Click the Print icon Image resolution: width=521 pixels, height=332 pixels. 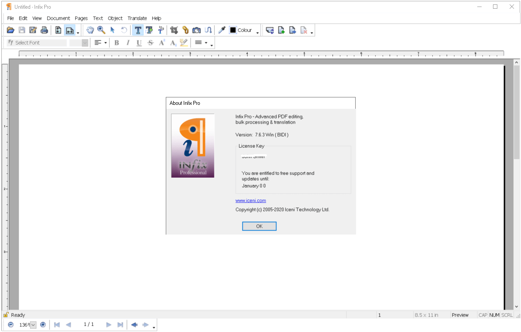point(44,30)
